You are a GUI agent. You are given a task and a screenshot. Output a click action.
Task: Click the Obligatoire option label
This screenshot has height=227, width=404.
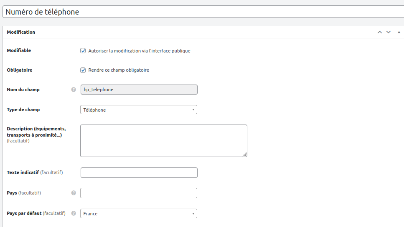click(x=20, y=70)
